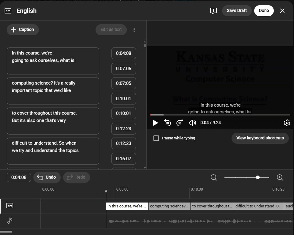
Task: Set end time 0:16:07 of fourth caption
Action: (123, 159)
